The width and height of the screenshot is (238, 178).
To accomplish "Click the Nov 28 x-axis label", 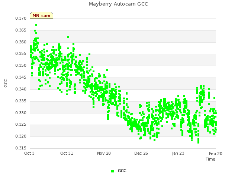I will [104, 153].
